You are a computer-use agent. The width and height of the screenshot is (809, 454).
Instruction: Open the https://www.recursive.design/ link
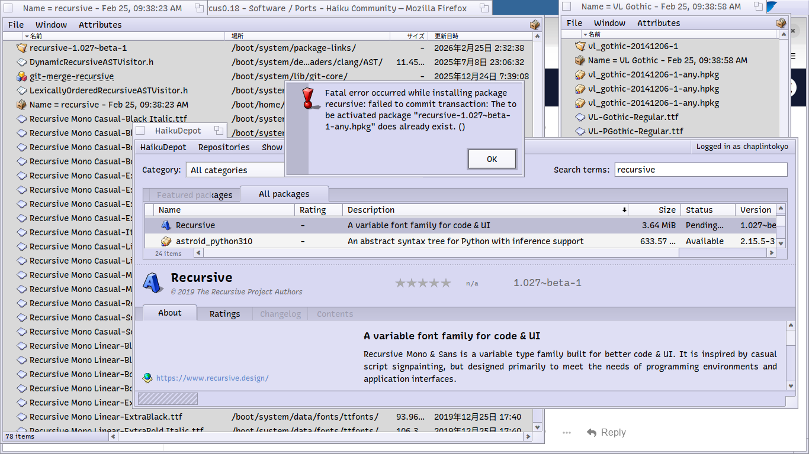(212, 378)
